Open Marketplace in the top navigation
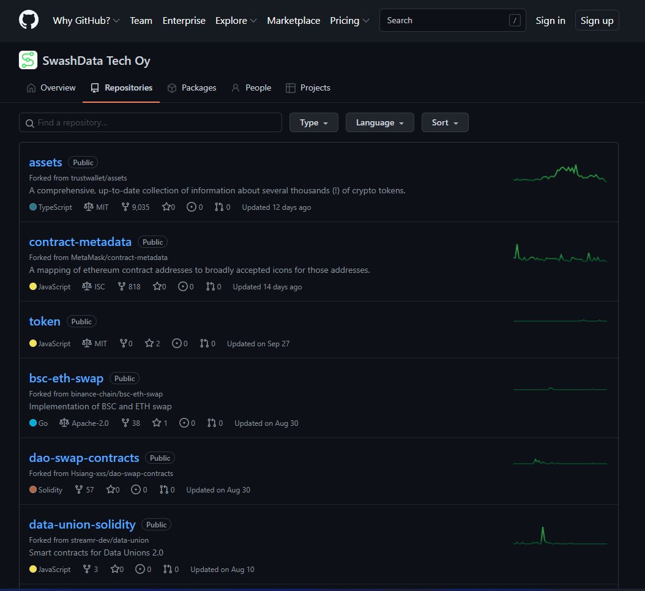Viewport: 645px width, 591px height. [293, 21]
